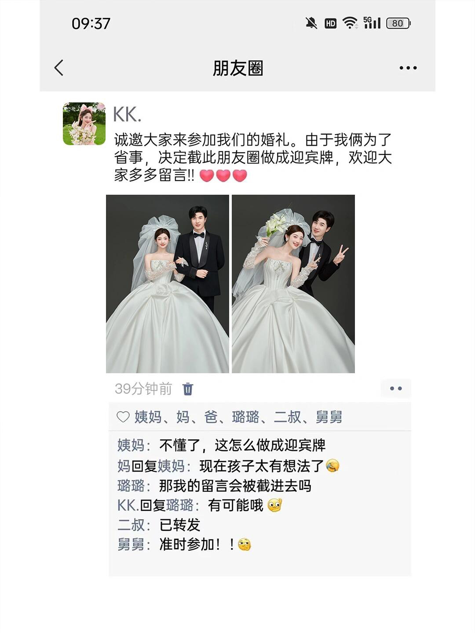Open 二叔 in the likes list

point(288,417)
